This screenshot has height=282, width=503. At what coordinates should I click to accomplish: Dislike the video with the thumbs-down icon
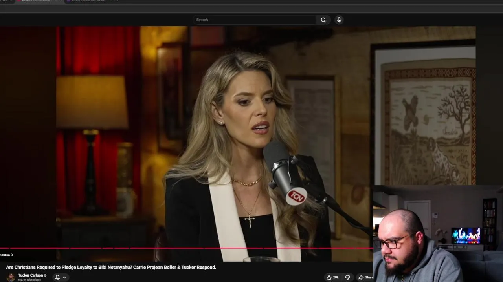point(347,277)
